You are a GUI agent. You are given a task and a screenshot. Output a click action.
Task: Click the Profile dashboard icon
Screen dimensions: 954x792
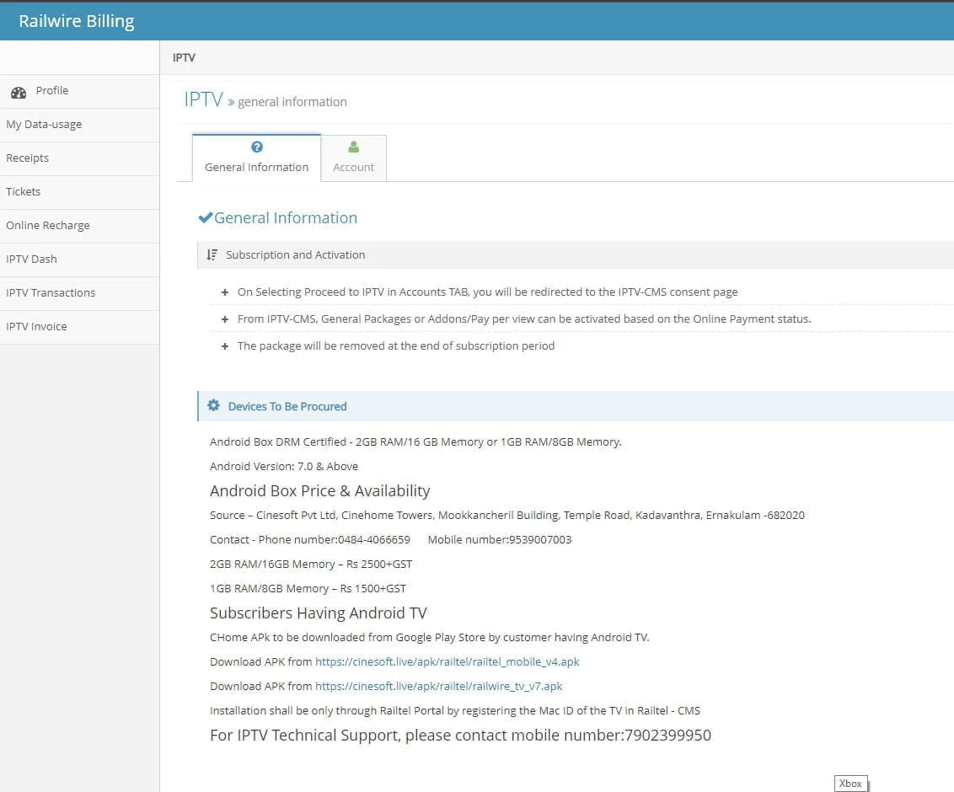pyautogui.click(x=19, y=93)
